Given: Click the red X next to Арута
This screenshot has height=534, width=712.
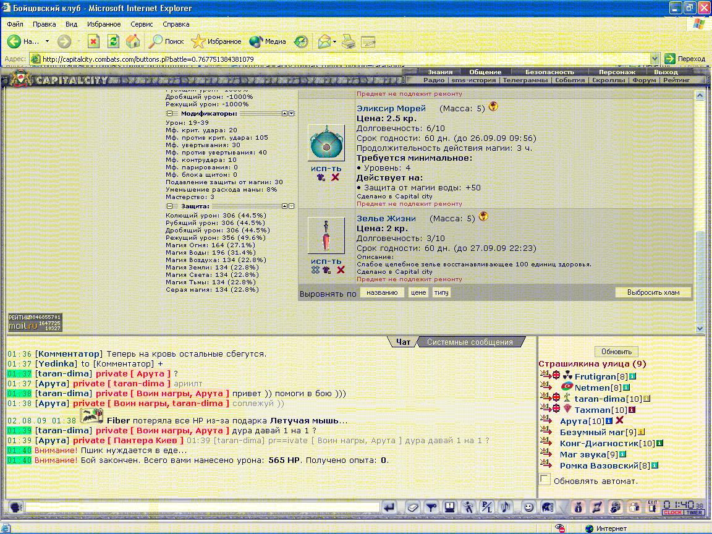Looking at the screenshot, I should pyautogui.click(x=619, y=420).
